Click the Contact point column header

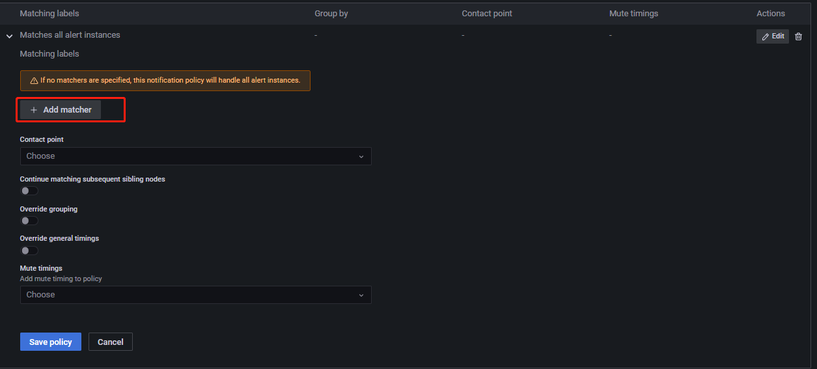[486, 14]
